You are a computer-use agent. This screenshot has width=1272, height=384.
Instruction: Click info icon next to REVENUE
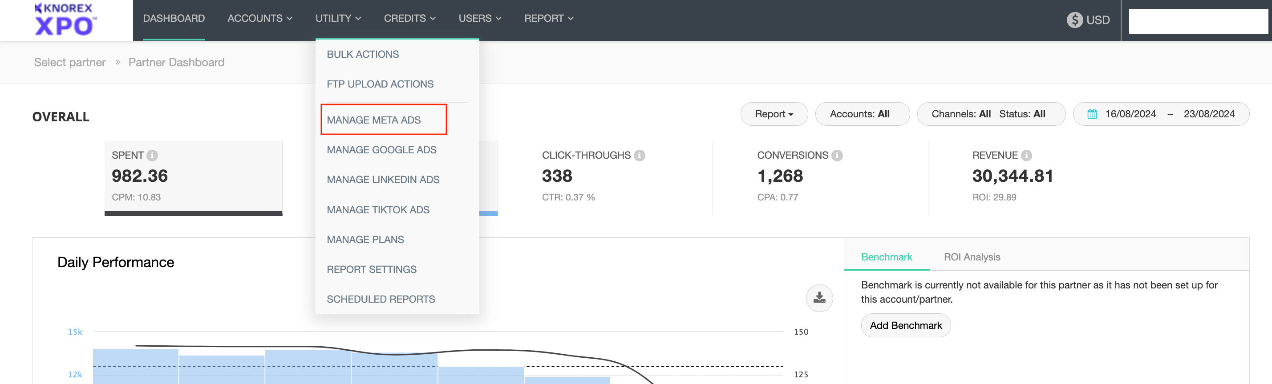coord(1027,155)
